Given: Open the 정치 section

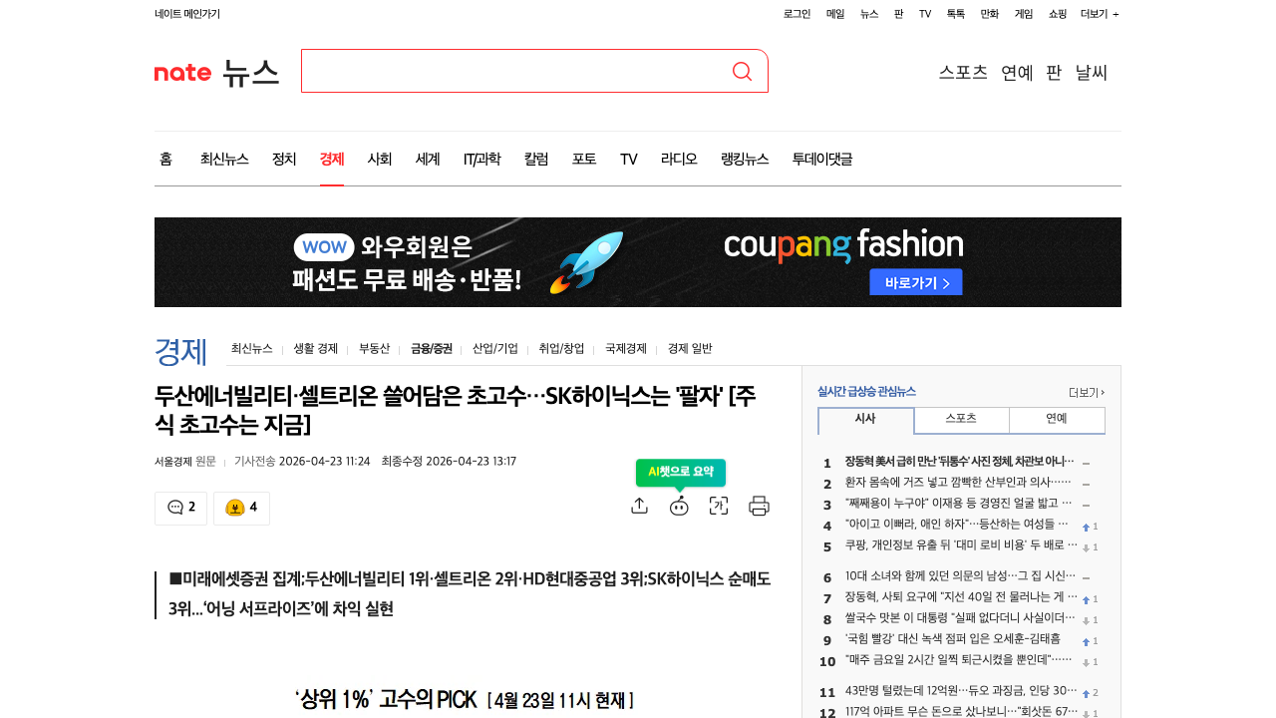Looking at the screenshot, I should 284,159.
